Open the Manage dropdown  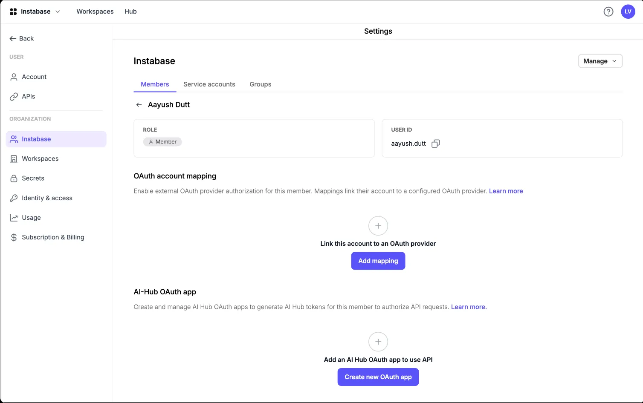coord(600,61)
